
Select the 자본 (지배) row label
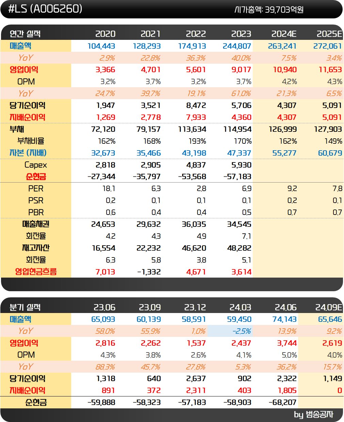click(x=28, y=153)
